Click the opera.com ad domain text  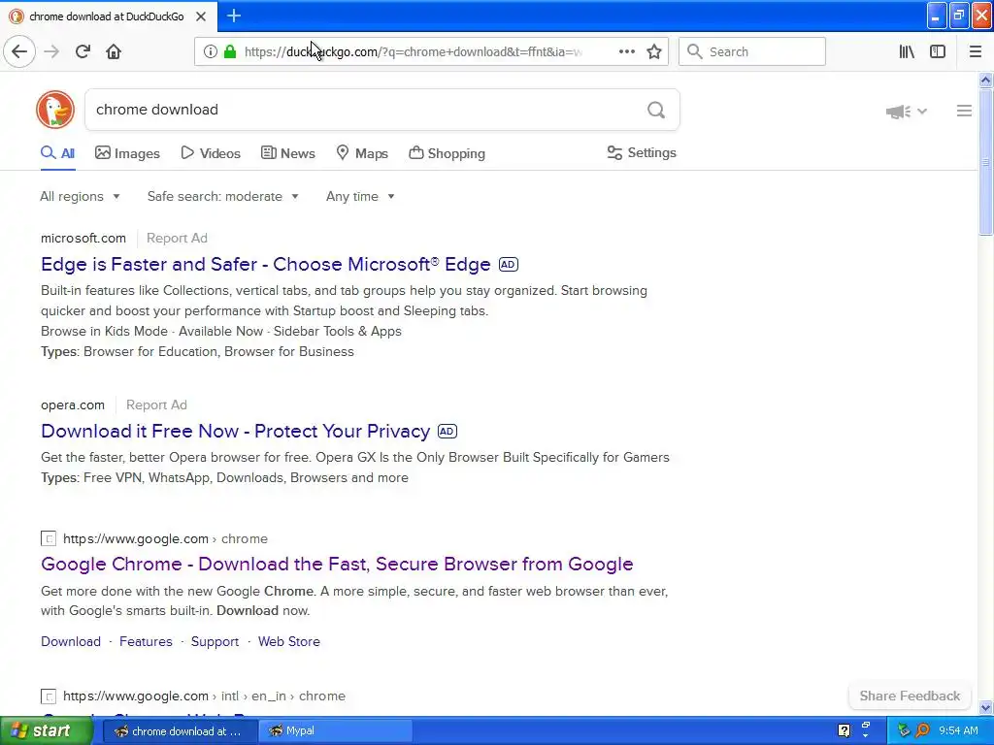[x=72, y=405]
